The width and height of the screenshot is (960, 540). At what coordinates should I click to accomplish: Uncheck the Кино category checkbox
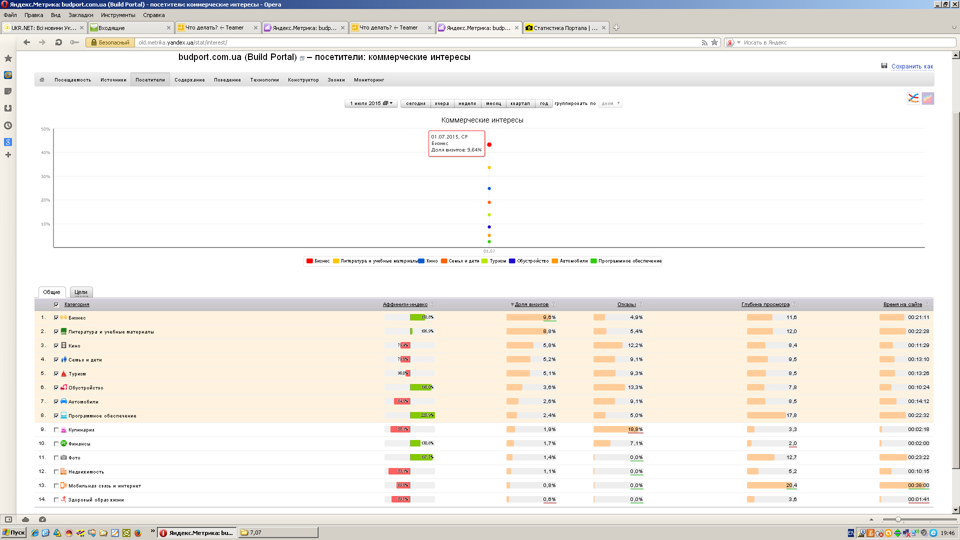tap(56, 346)
